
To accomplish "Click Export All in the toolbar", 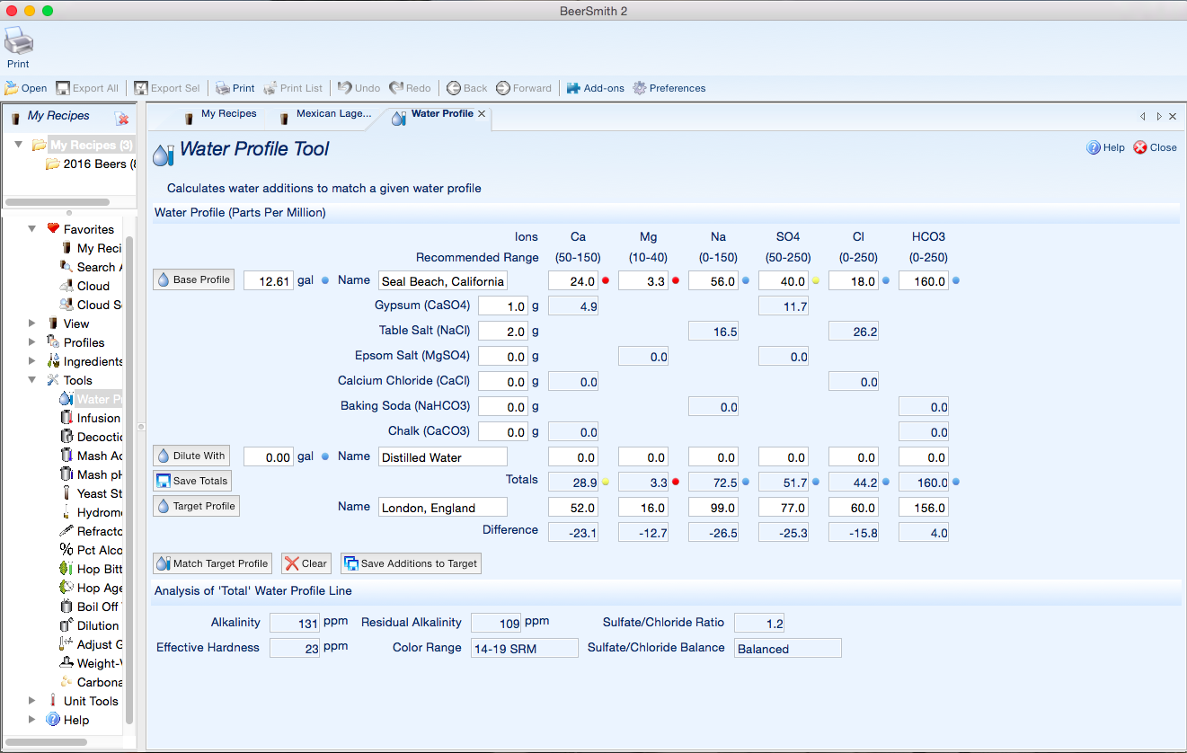I will (87, 88).
